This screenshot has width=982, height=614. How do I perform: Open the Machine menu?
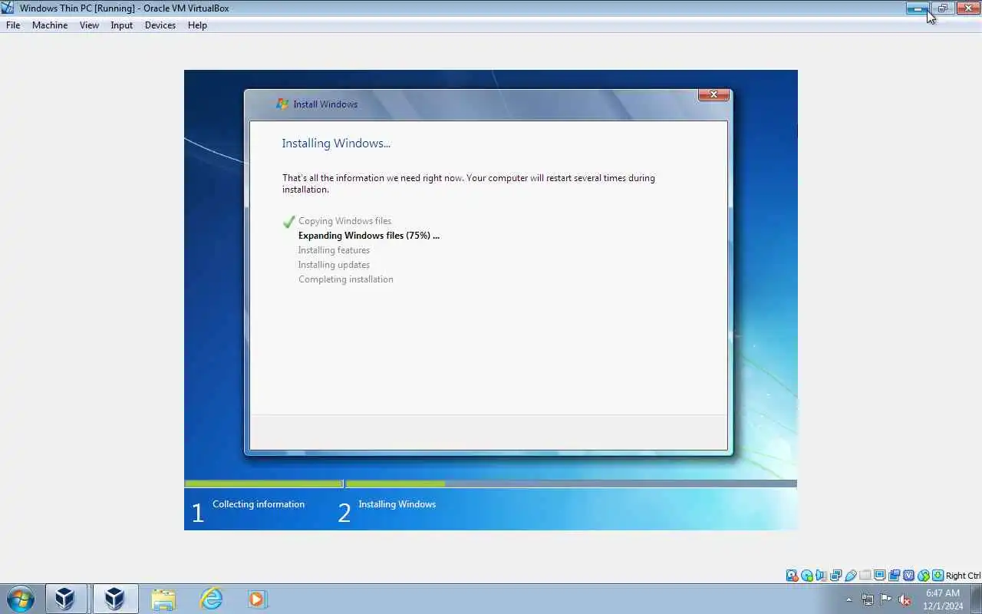pos(50,25)
